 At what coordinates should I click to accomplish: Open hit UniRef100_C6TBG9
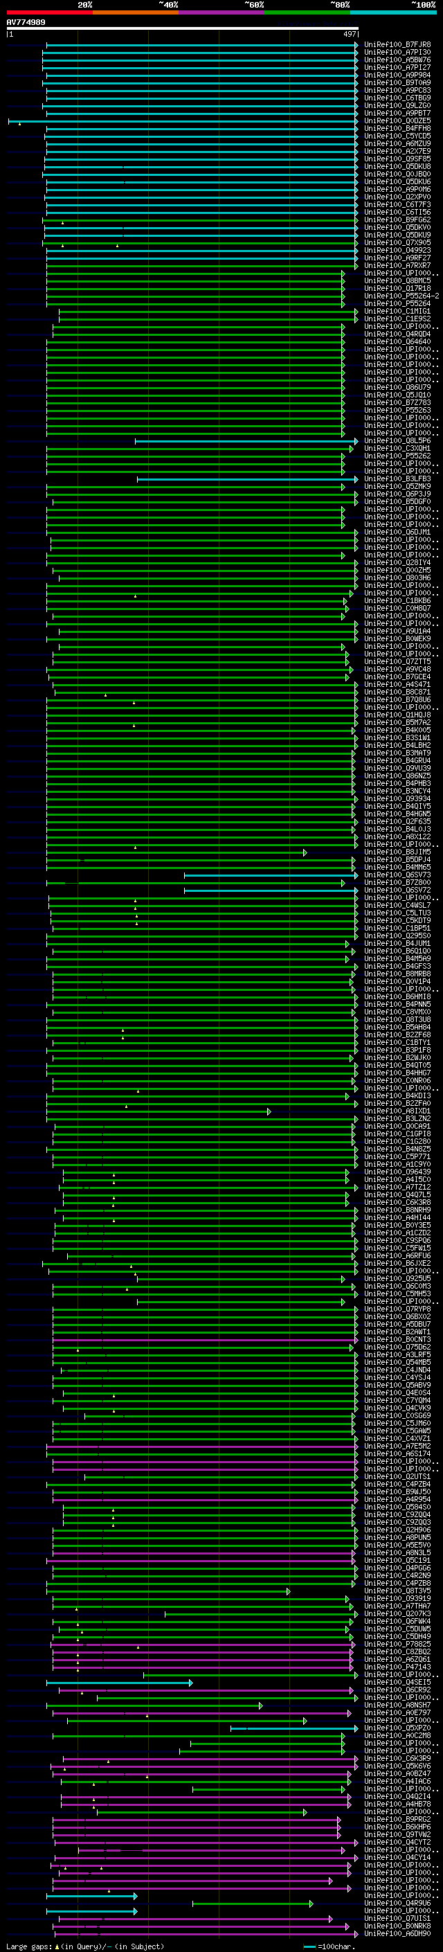[397, 98]
